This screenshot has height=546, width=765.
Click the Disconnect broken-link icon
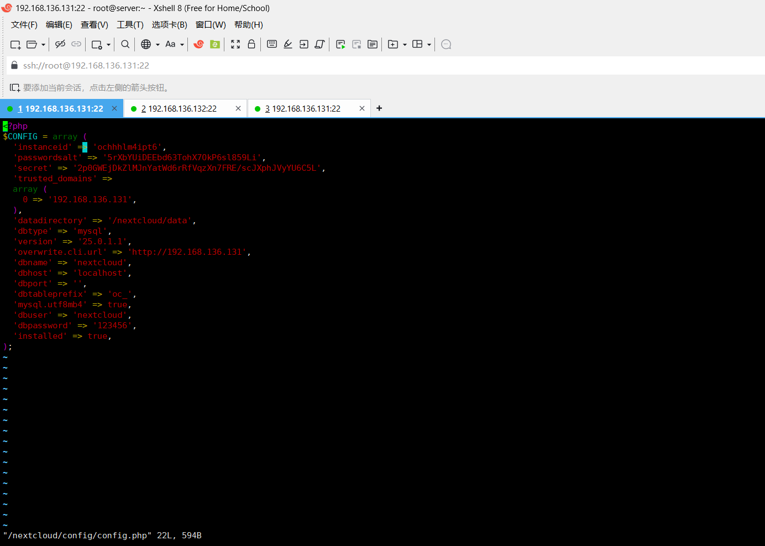coord(60,44)
